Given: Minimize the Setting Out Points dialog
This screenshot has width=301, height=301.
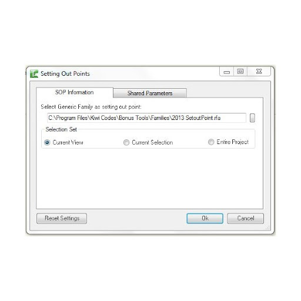Looking at the screenshot, I should point(226,72).
